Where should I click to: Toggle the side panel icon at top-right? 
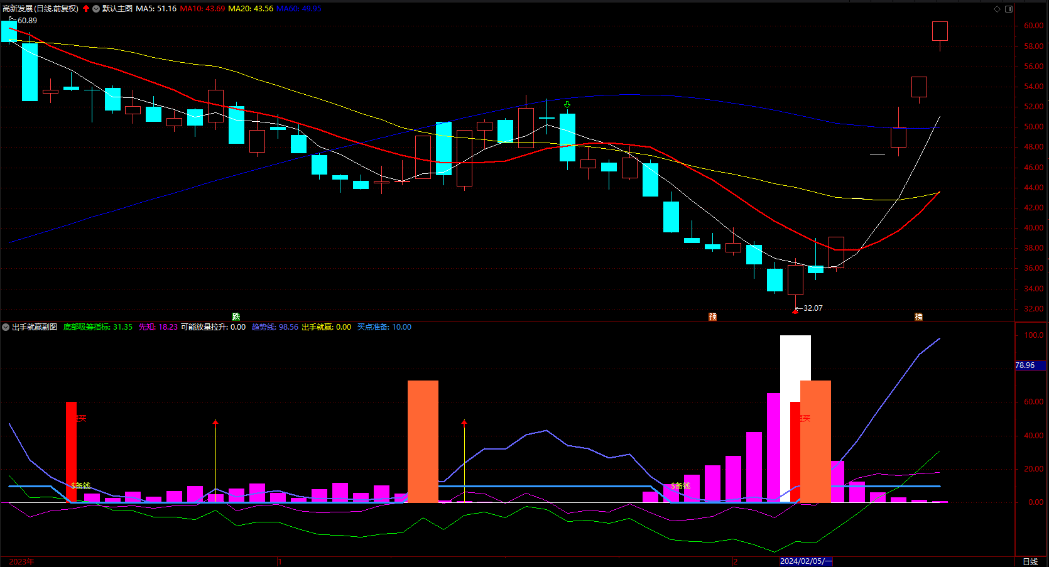click(x=1009, y=9)
